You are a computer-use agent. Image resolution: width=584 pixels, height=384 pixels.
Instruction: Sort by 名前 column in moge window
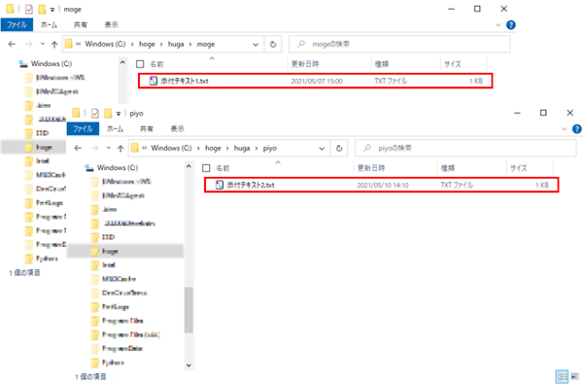[156, 64]
